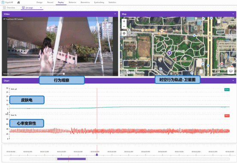Screen dimensions: 237x163
Task: Click the purple timeline range scrollbar
Action: [x=72, y=159]
